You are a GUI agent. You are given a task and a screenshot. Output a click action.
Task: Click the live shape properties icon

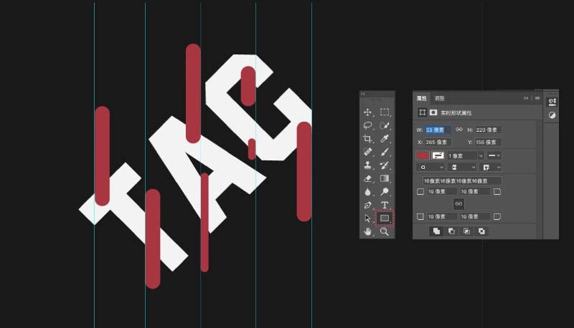422,112
